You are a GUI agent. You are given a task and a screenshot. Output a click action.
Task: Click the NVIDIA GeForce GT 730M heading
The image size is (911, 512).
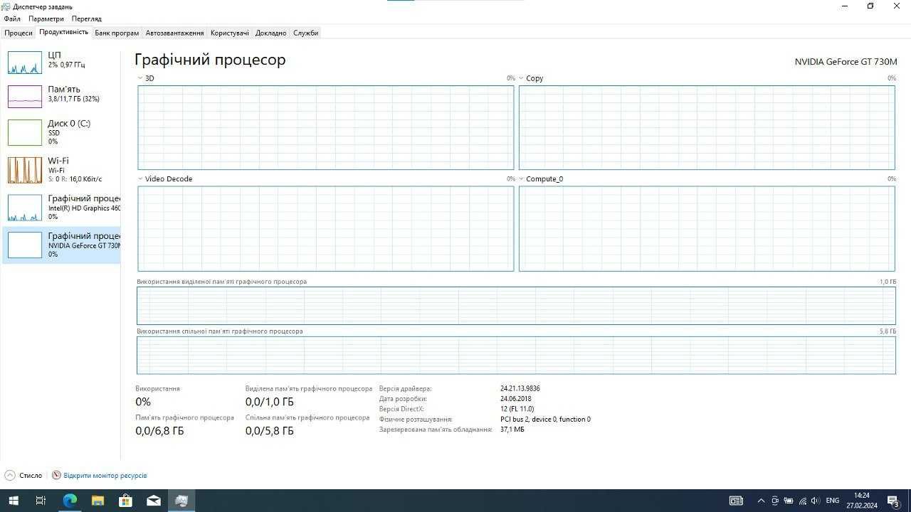coord(846,62)
